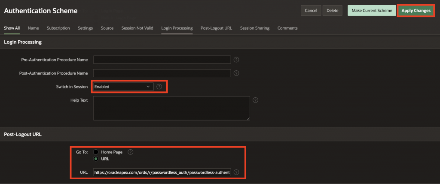Screen dimensions: 440x184
Task: Click the Post-Logout URL input field
Action: pyautogui.click(x=162, y=172)
